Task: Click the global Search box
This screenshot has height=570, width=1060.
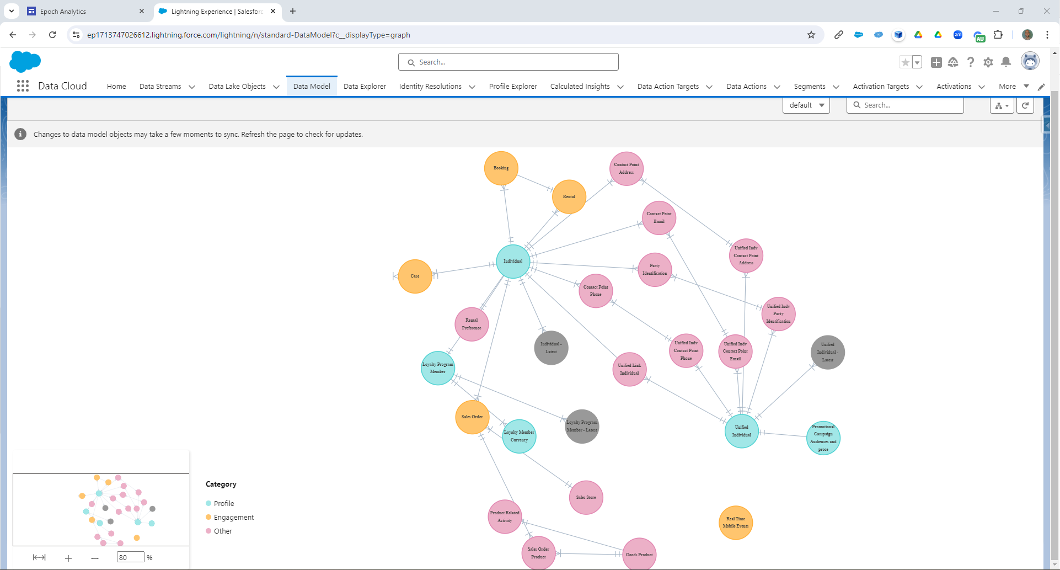Action: (508, 62)
